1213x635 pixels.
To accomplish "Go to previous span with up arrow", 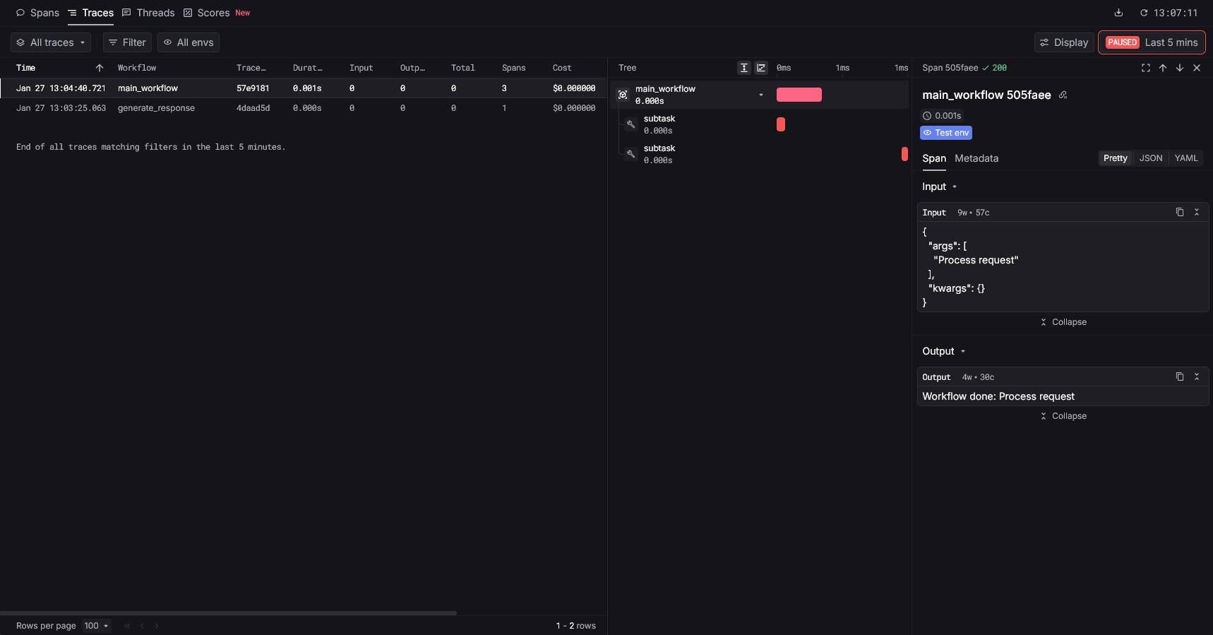I will (x=1162, y=68).
